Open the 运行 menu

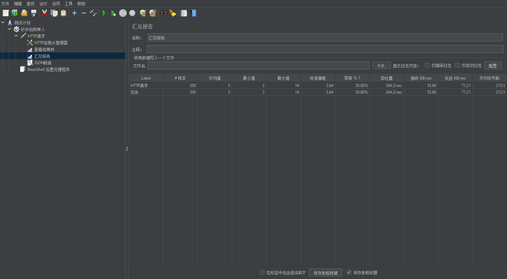point(43,4)
